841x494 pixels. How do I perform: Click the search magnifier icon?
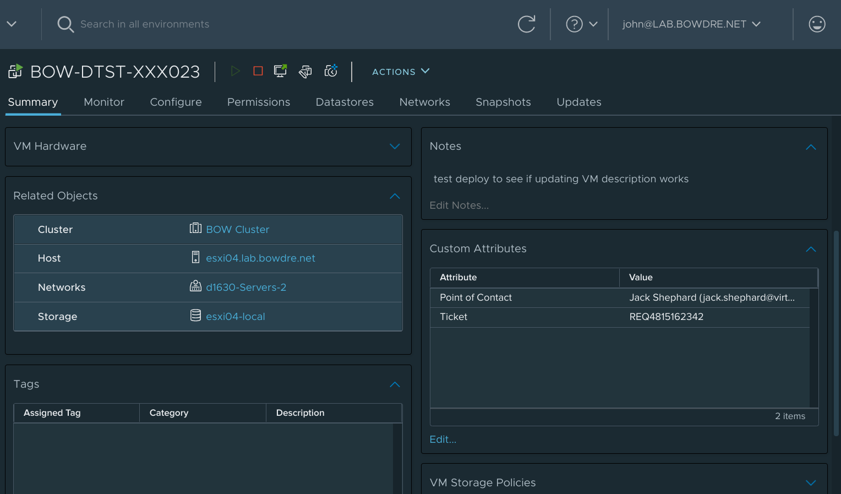click(65, 24)
